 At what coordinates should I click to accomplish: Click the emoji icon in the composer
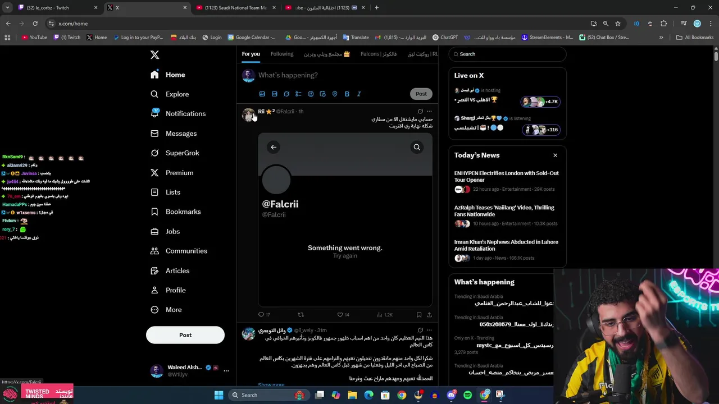[311, 94]
